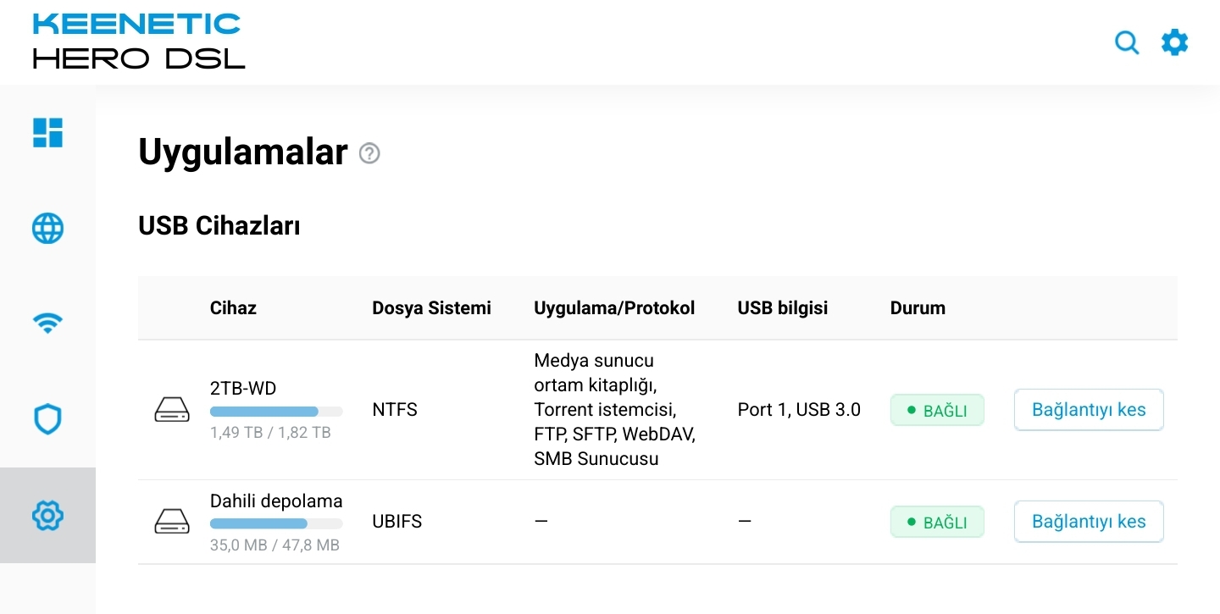
Task: Click the Dahili depolama drive icon
Action: (172, 522)
